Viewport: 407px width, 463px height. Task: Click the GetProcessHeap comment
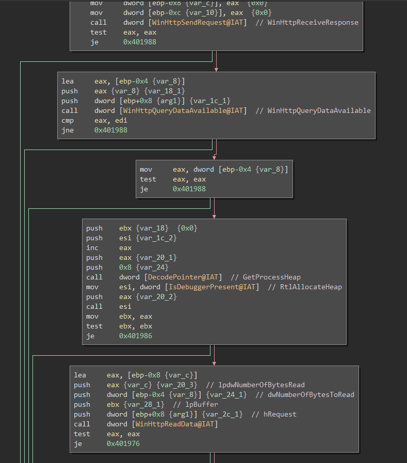[266, 277]
